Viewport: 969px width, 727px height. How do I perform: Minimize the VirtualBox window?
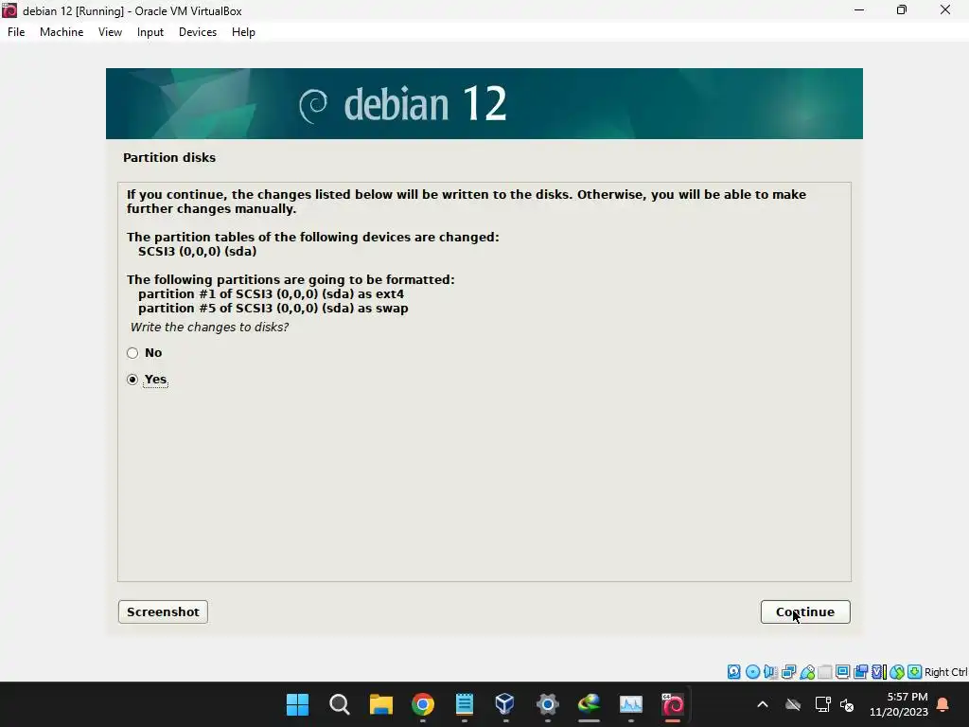(x=859, y=10)
